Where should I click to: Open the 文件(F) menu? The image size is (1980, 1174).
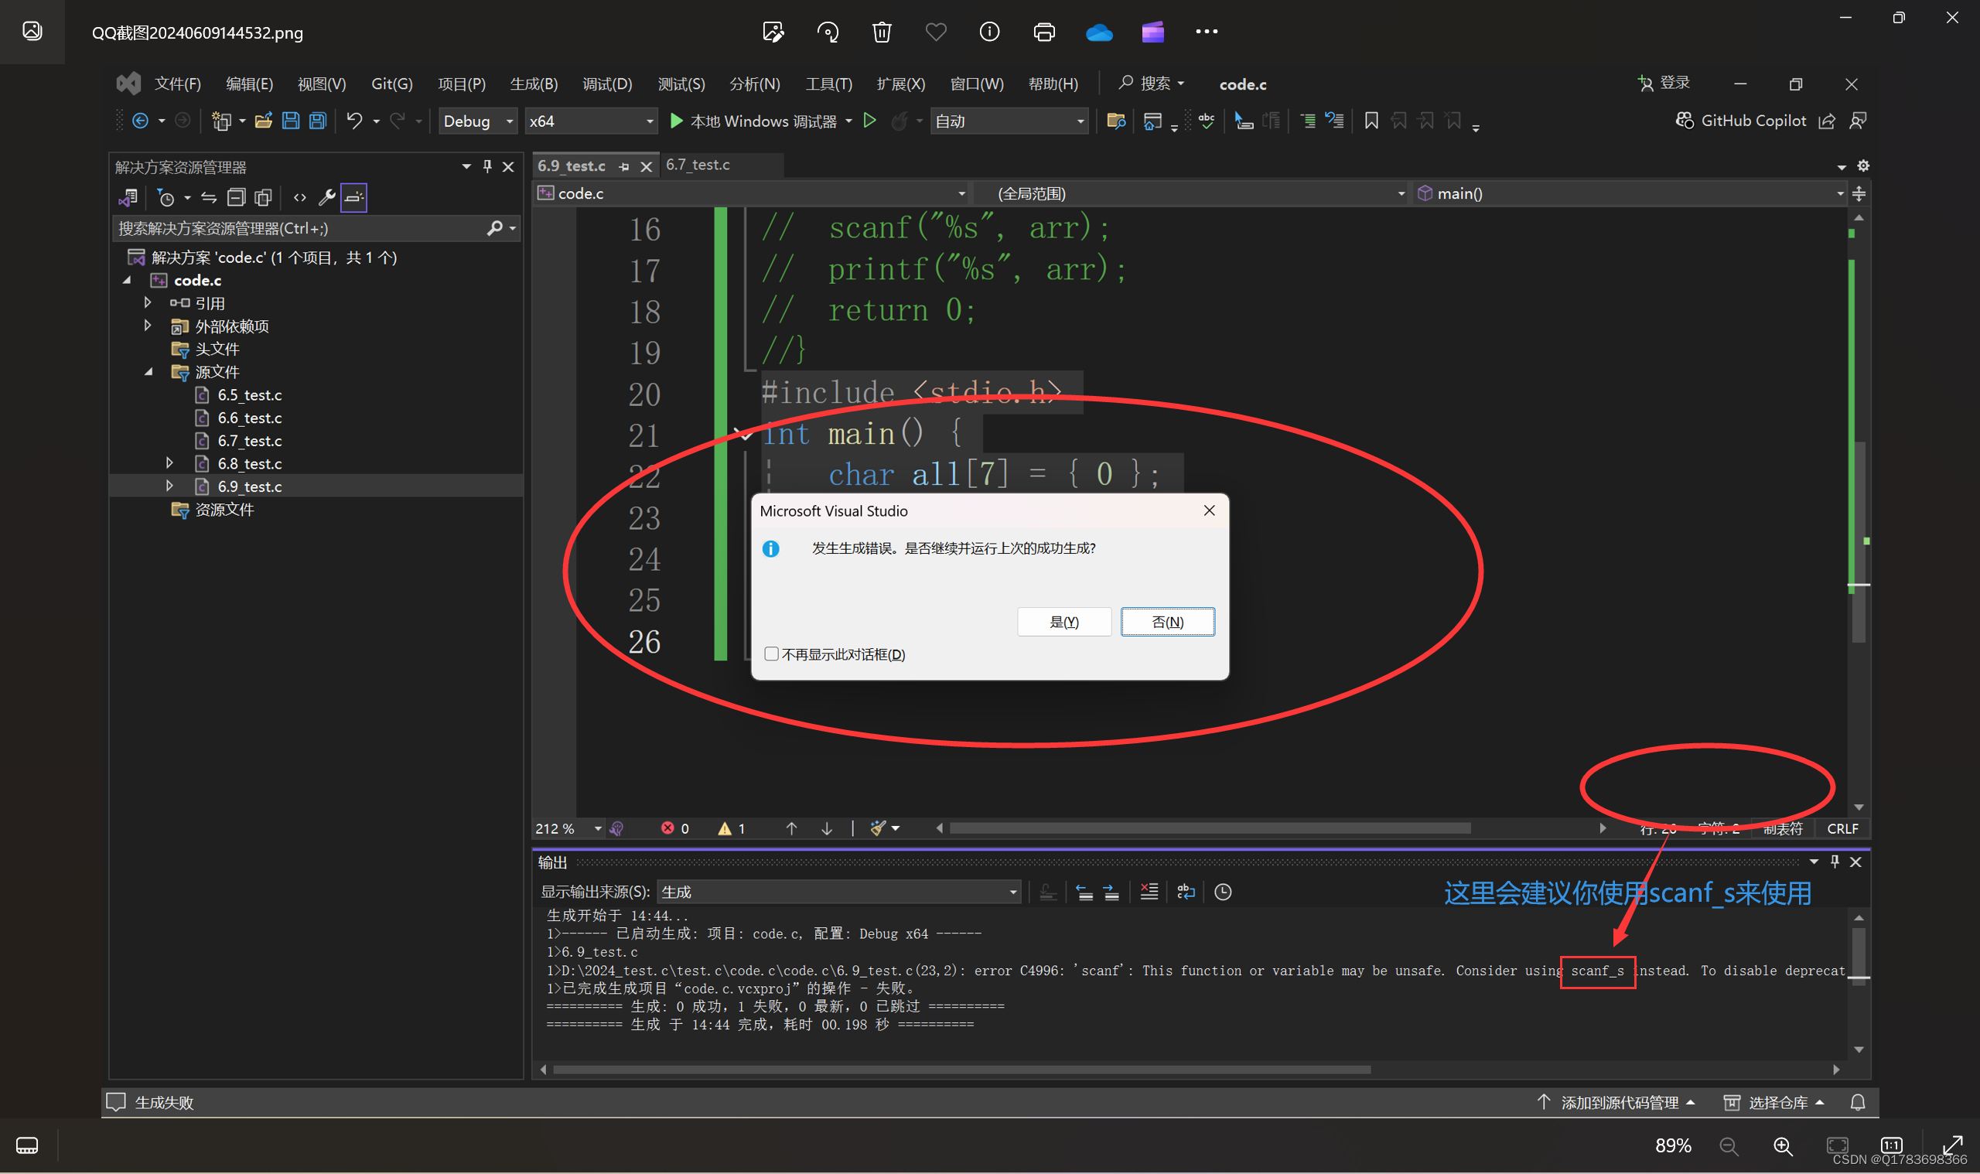pos(177,84)
